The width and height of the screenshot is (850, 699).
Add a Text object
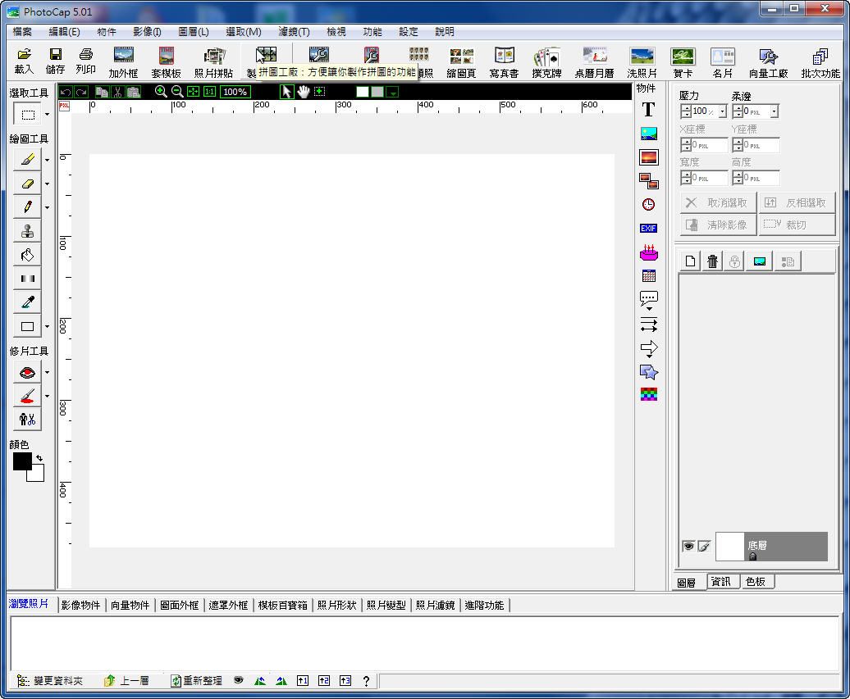[x=648, y=110]
